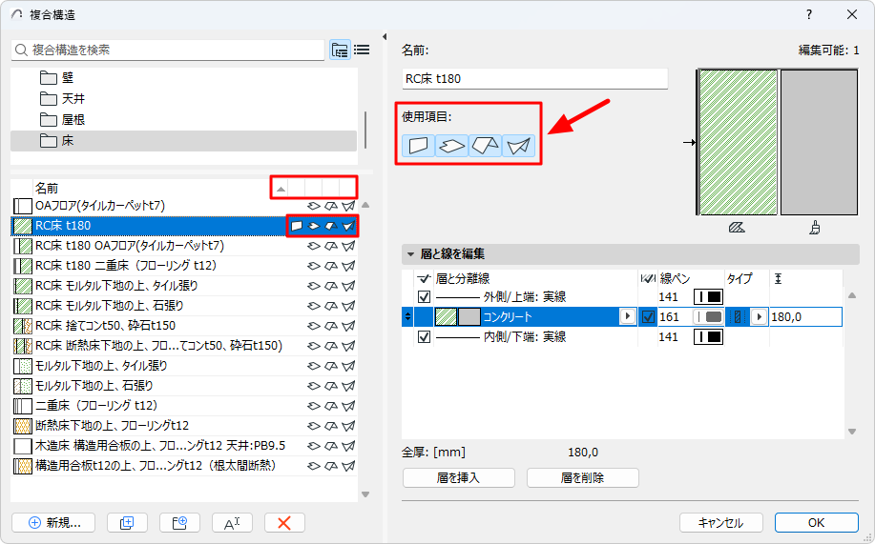Select the 床 folder
Image resolution: width=875 pixels, height=544 pixels.
point(183,141)
